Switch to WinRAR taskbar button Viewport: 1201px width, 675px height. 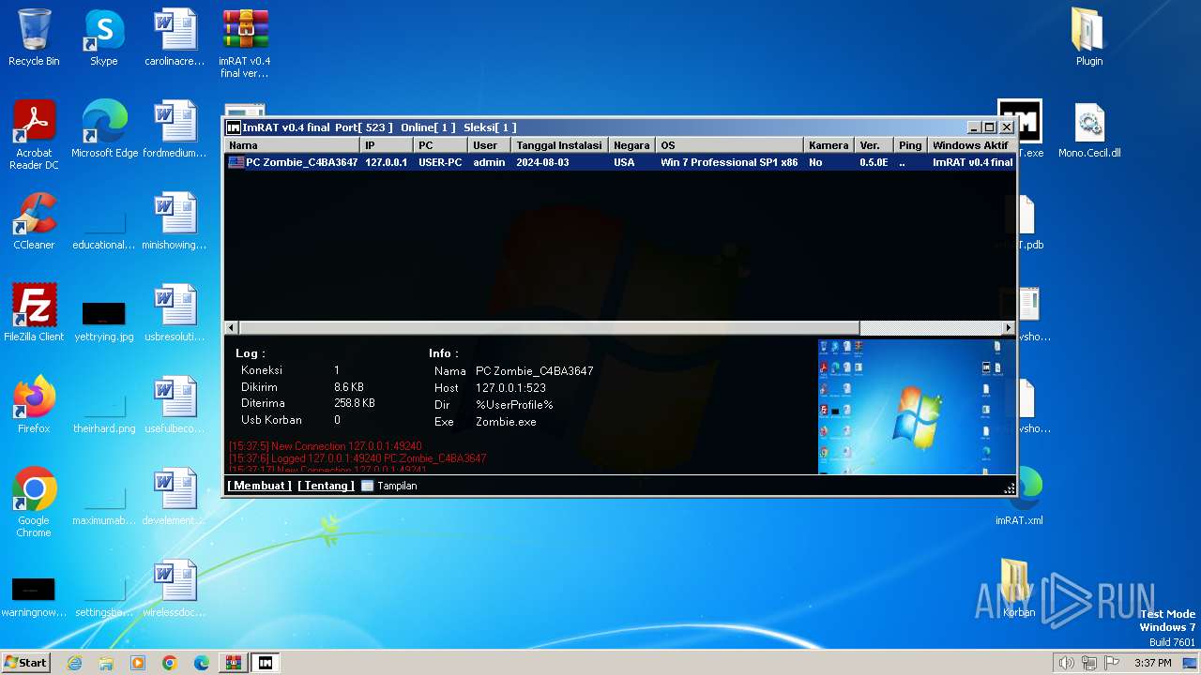point(234,663)
